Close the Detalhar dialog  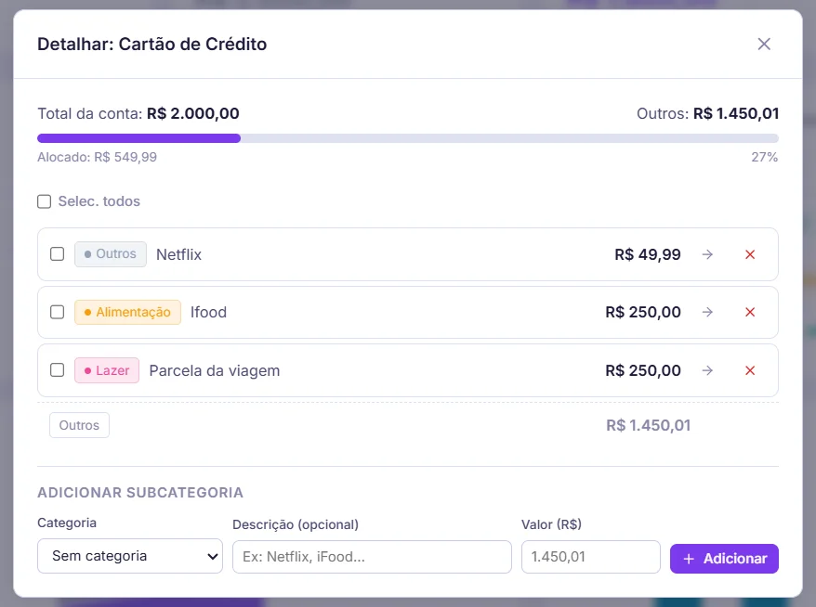(x=764, y=44)
